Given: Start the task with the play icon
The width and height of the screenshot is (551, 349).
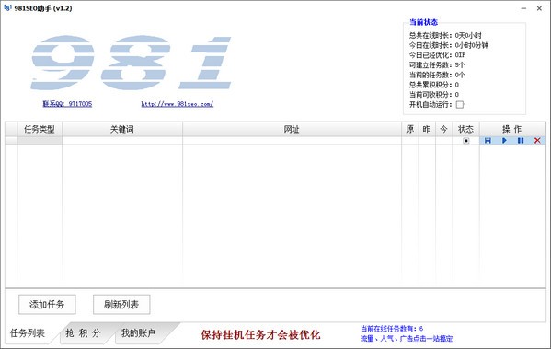Looking at the screenshot, I should 504,141.
